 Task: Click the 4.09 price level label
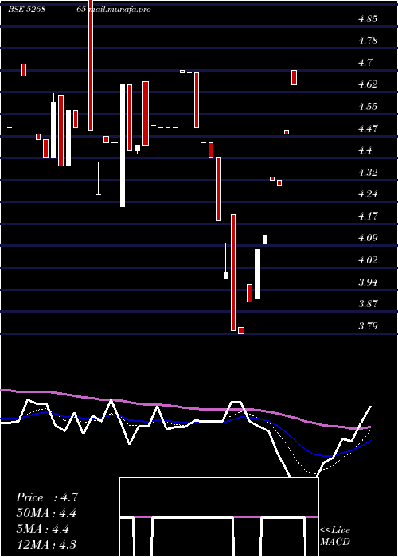pyautogui.click(x=368, y=238)
